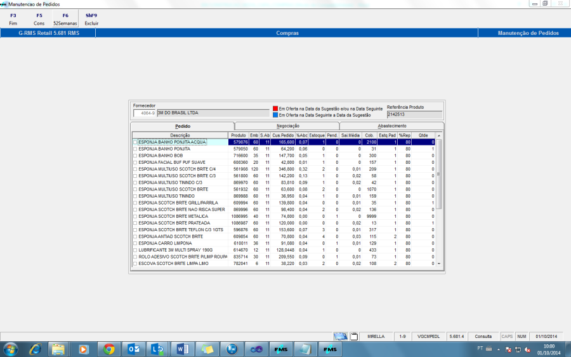Open Lync from the taskbar
571x357 pixels.
pos(158,349)
